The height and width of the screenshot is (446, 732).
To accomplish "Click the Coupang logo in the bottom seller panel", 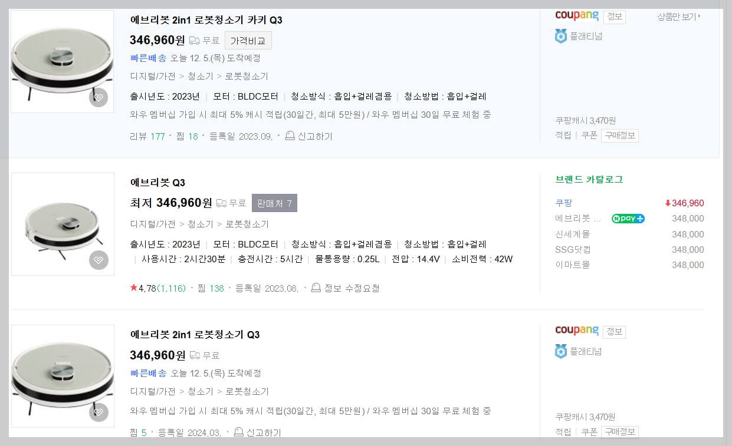I will click(576, 331).
